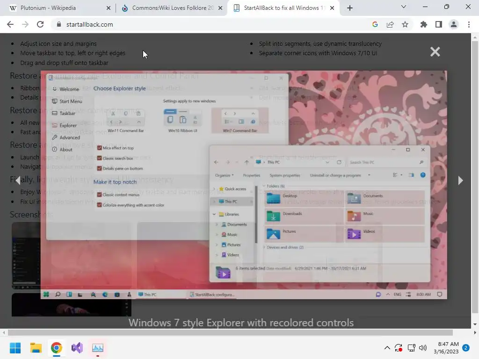Close the Commons:Wiki Loves Folklore tab
Image resolution: width=479 pixels, height=359 pixels.
[x=220, y=8]
